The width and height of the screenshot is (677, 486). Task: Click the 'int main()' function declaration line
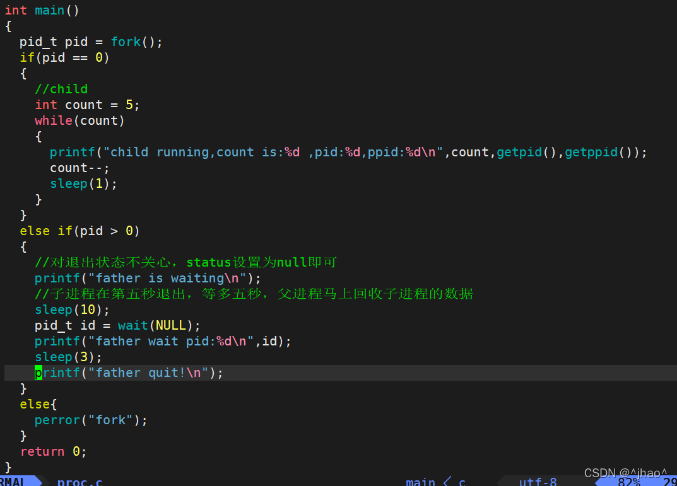[42, 10]
